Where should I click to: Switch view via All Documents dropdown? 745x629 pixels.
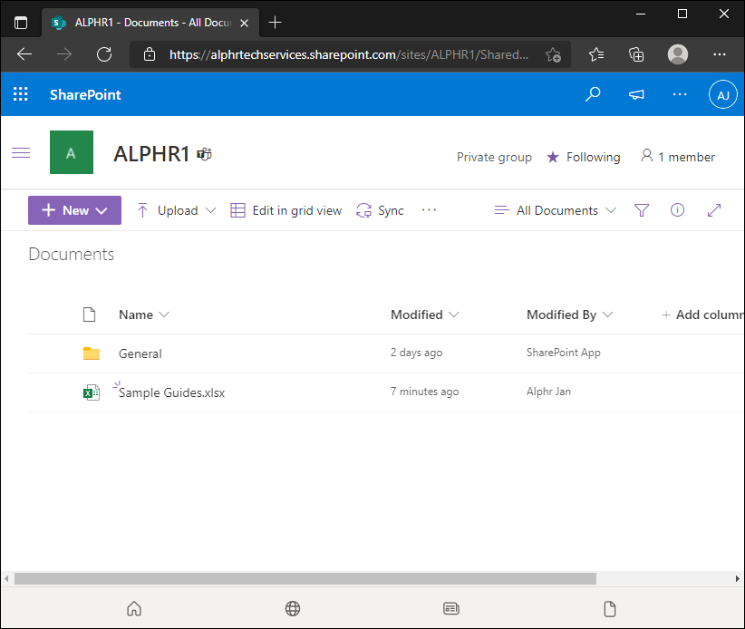[x=556, y=210]
